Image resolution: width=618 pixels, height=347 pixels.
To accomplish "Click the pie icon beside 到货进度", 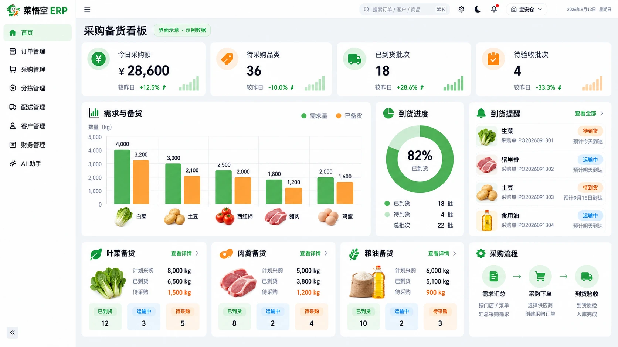I will (x=388, y=113).
